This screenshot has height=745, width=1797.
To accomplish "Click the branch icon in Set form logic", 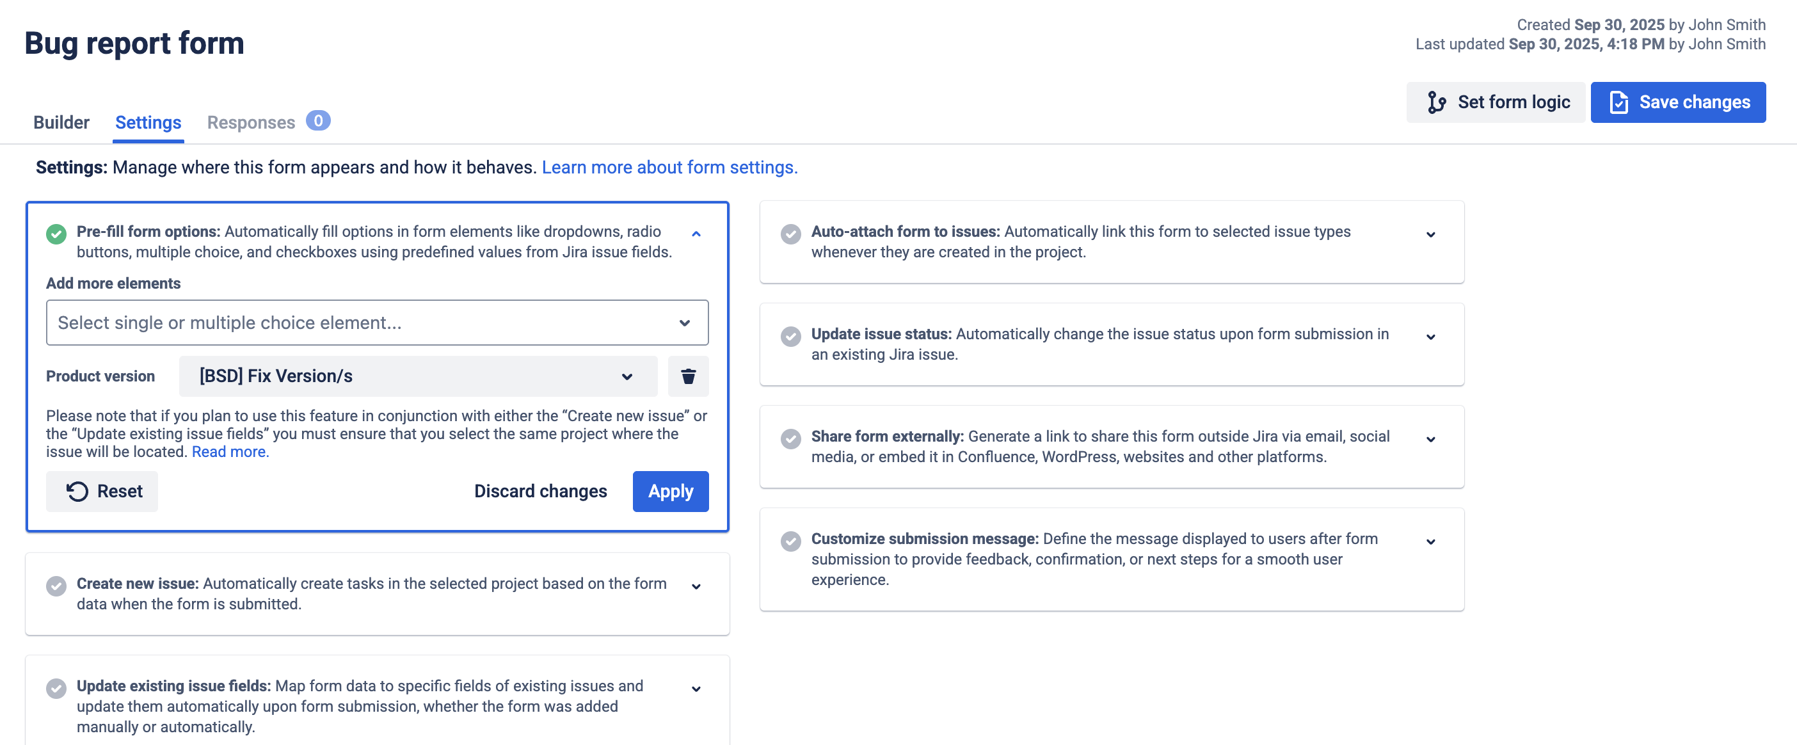I will coord(1436,102).
